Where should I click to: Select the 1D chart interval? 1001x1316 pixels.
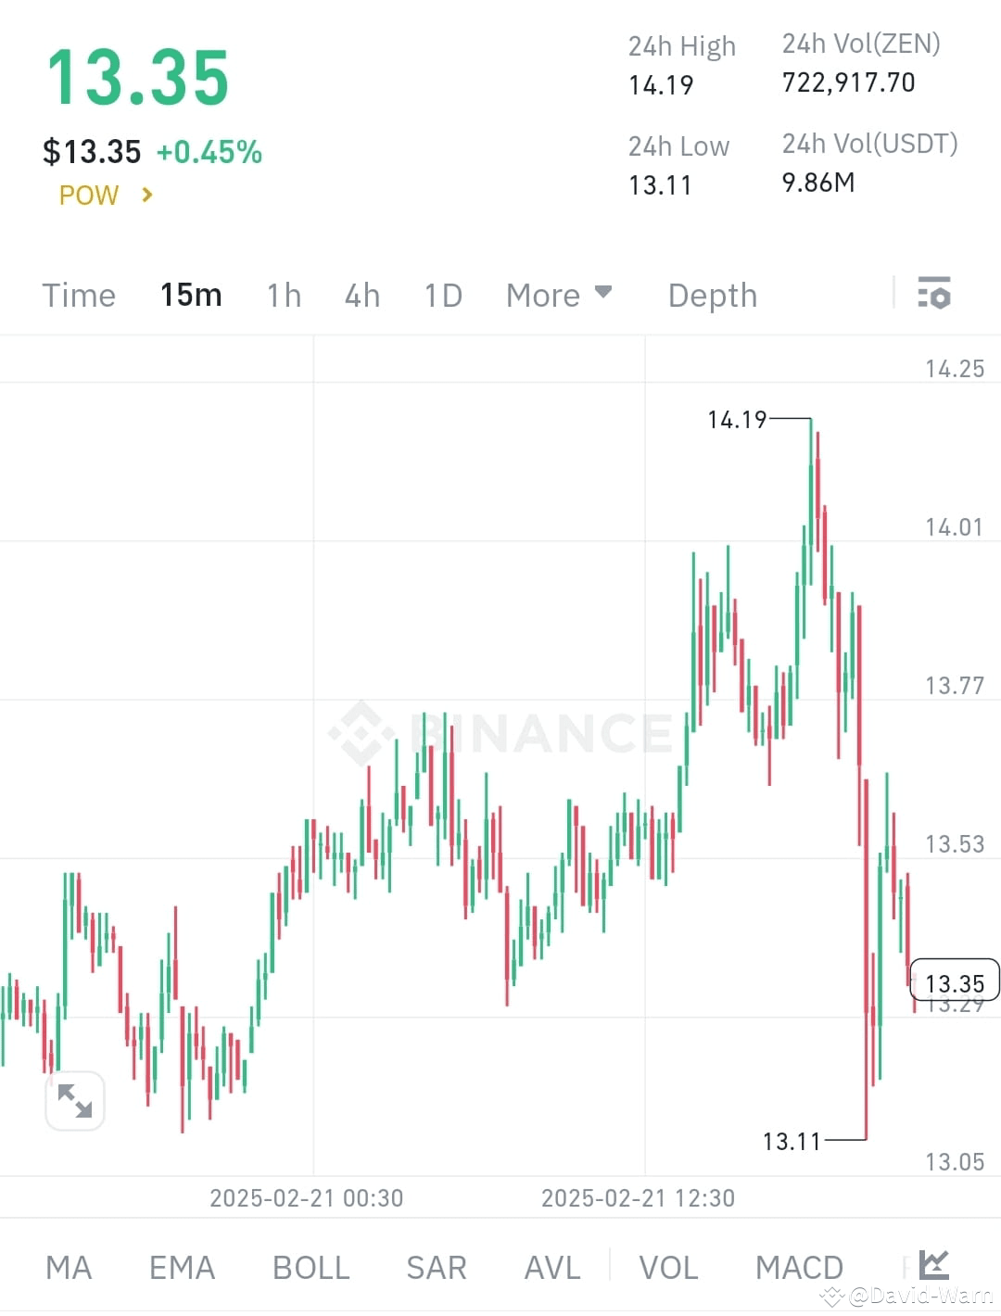click(x=442, y=295)
